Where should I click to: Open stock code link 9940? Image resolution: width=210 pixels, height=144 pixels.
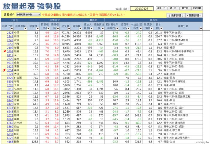[x=10, y=100]
